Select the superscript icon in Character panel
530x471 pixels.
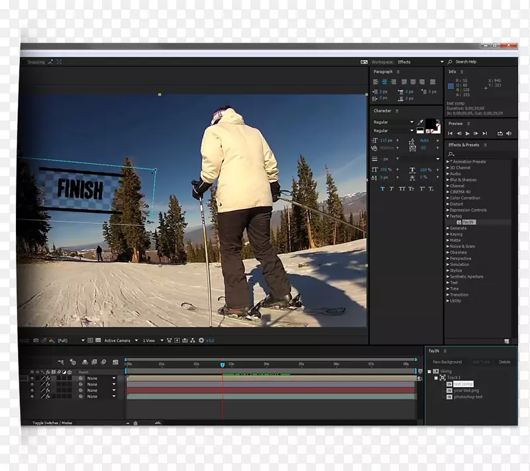[x=421, y=189]
